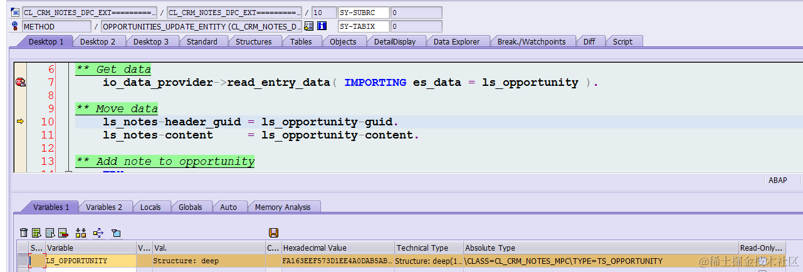Image resolution: width=803 pixels, height=272 pixels.
Task: Click the 'Structure: deep' value cell
Action: tap(209, 261)
